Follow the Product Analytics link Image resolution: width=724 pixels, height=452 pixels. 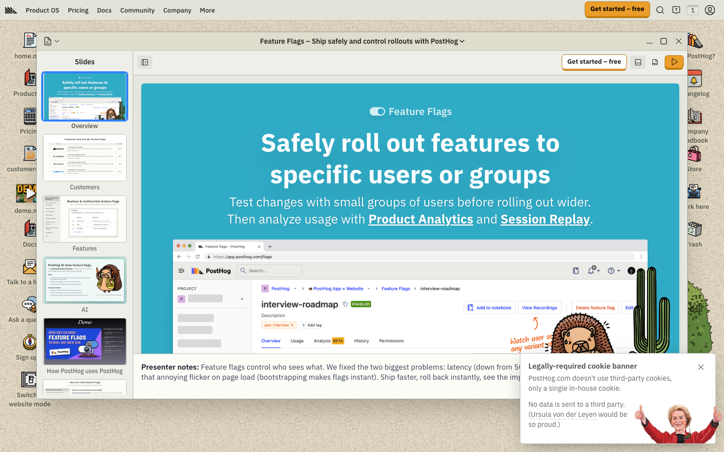tap(421, 219)
